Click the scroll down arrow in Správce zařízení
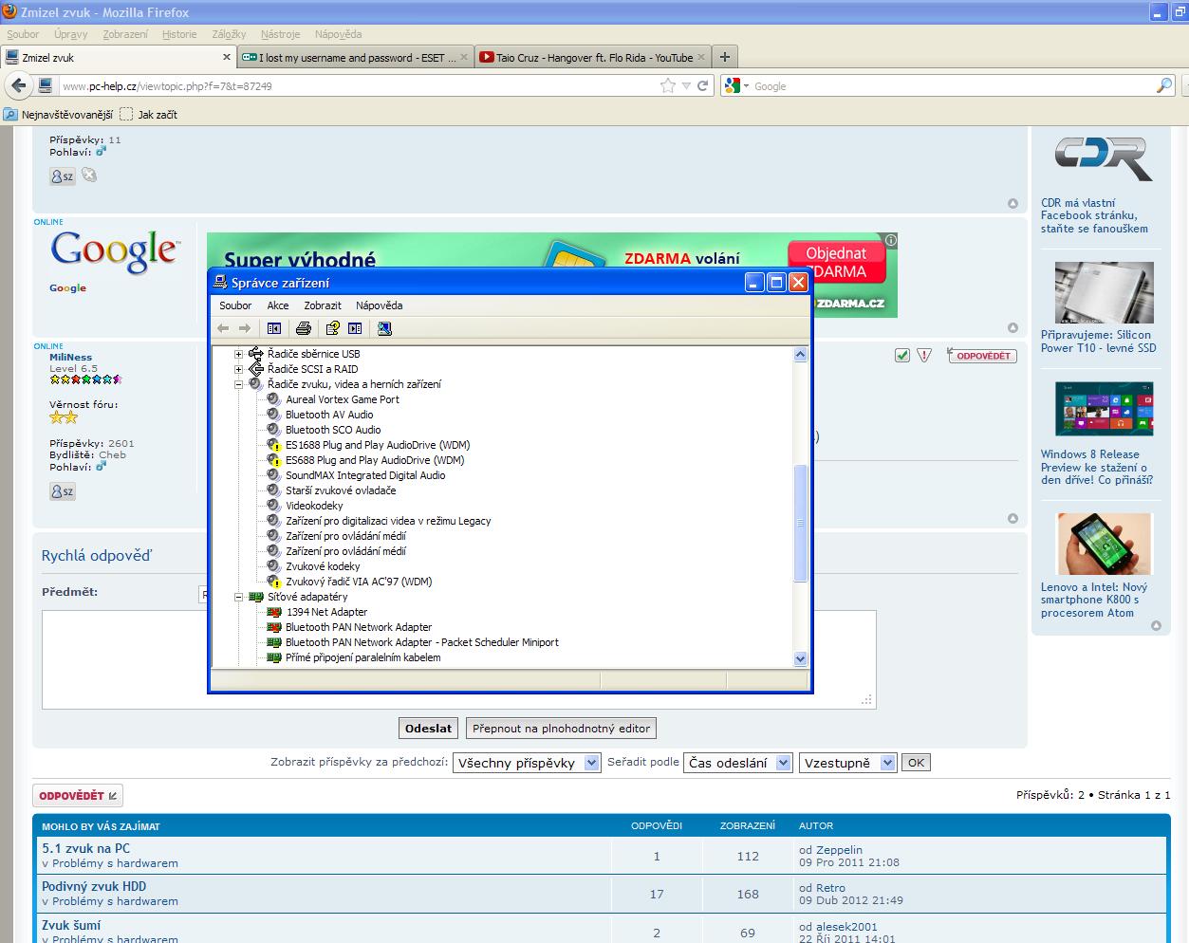 800,658
